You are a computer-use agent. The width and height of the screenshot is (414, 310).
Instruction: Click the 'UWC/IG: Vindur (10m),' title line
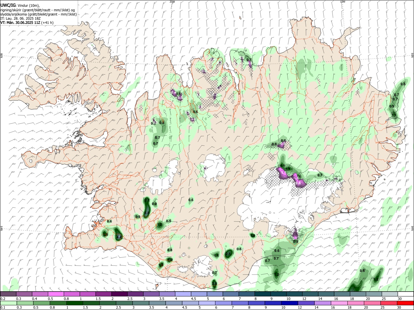(x=20, y=5)
